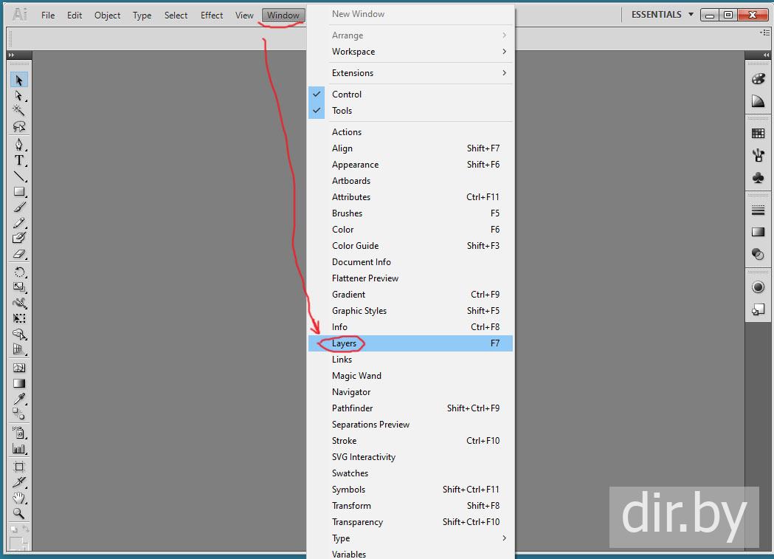Open the Graphic Styles panel icon

click(759, 309)
